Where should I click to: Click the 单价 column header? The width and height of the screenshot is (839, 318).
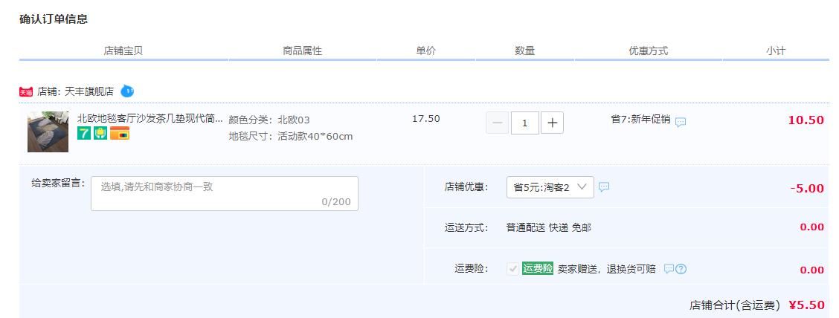pyautogui.click(x=426, y=51)
